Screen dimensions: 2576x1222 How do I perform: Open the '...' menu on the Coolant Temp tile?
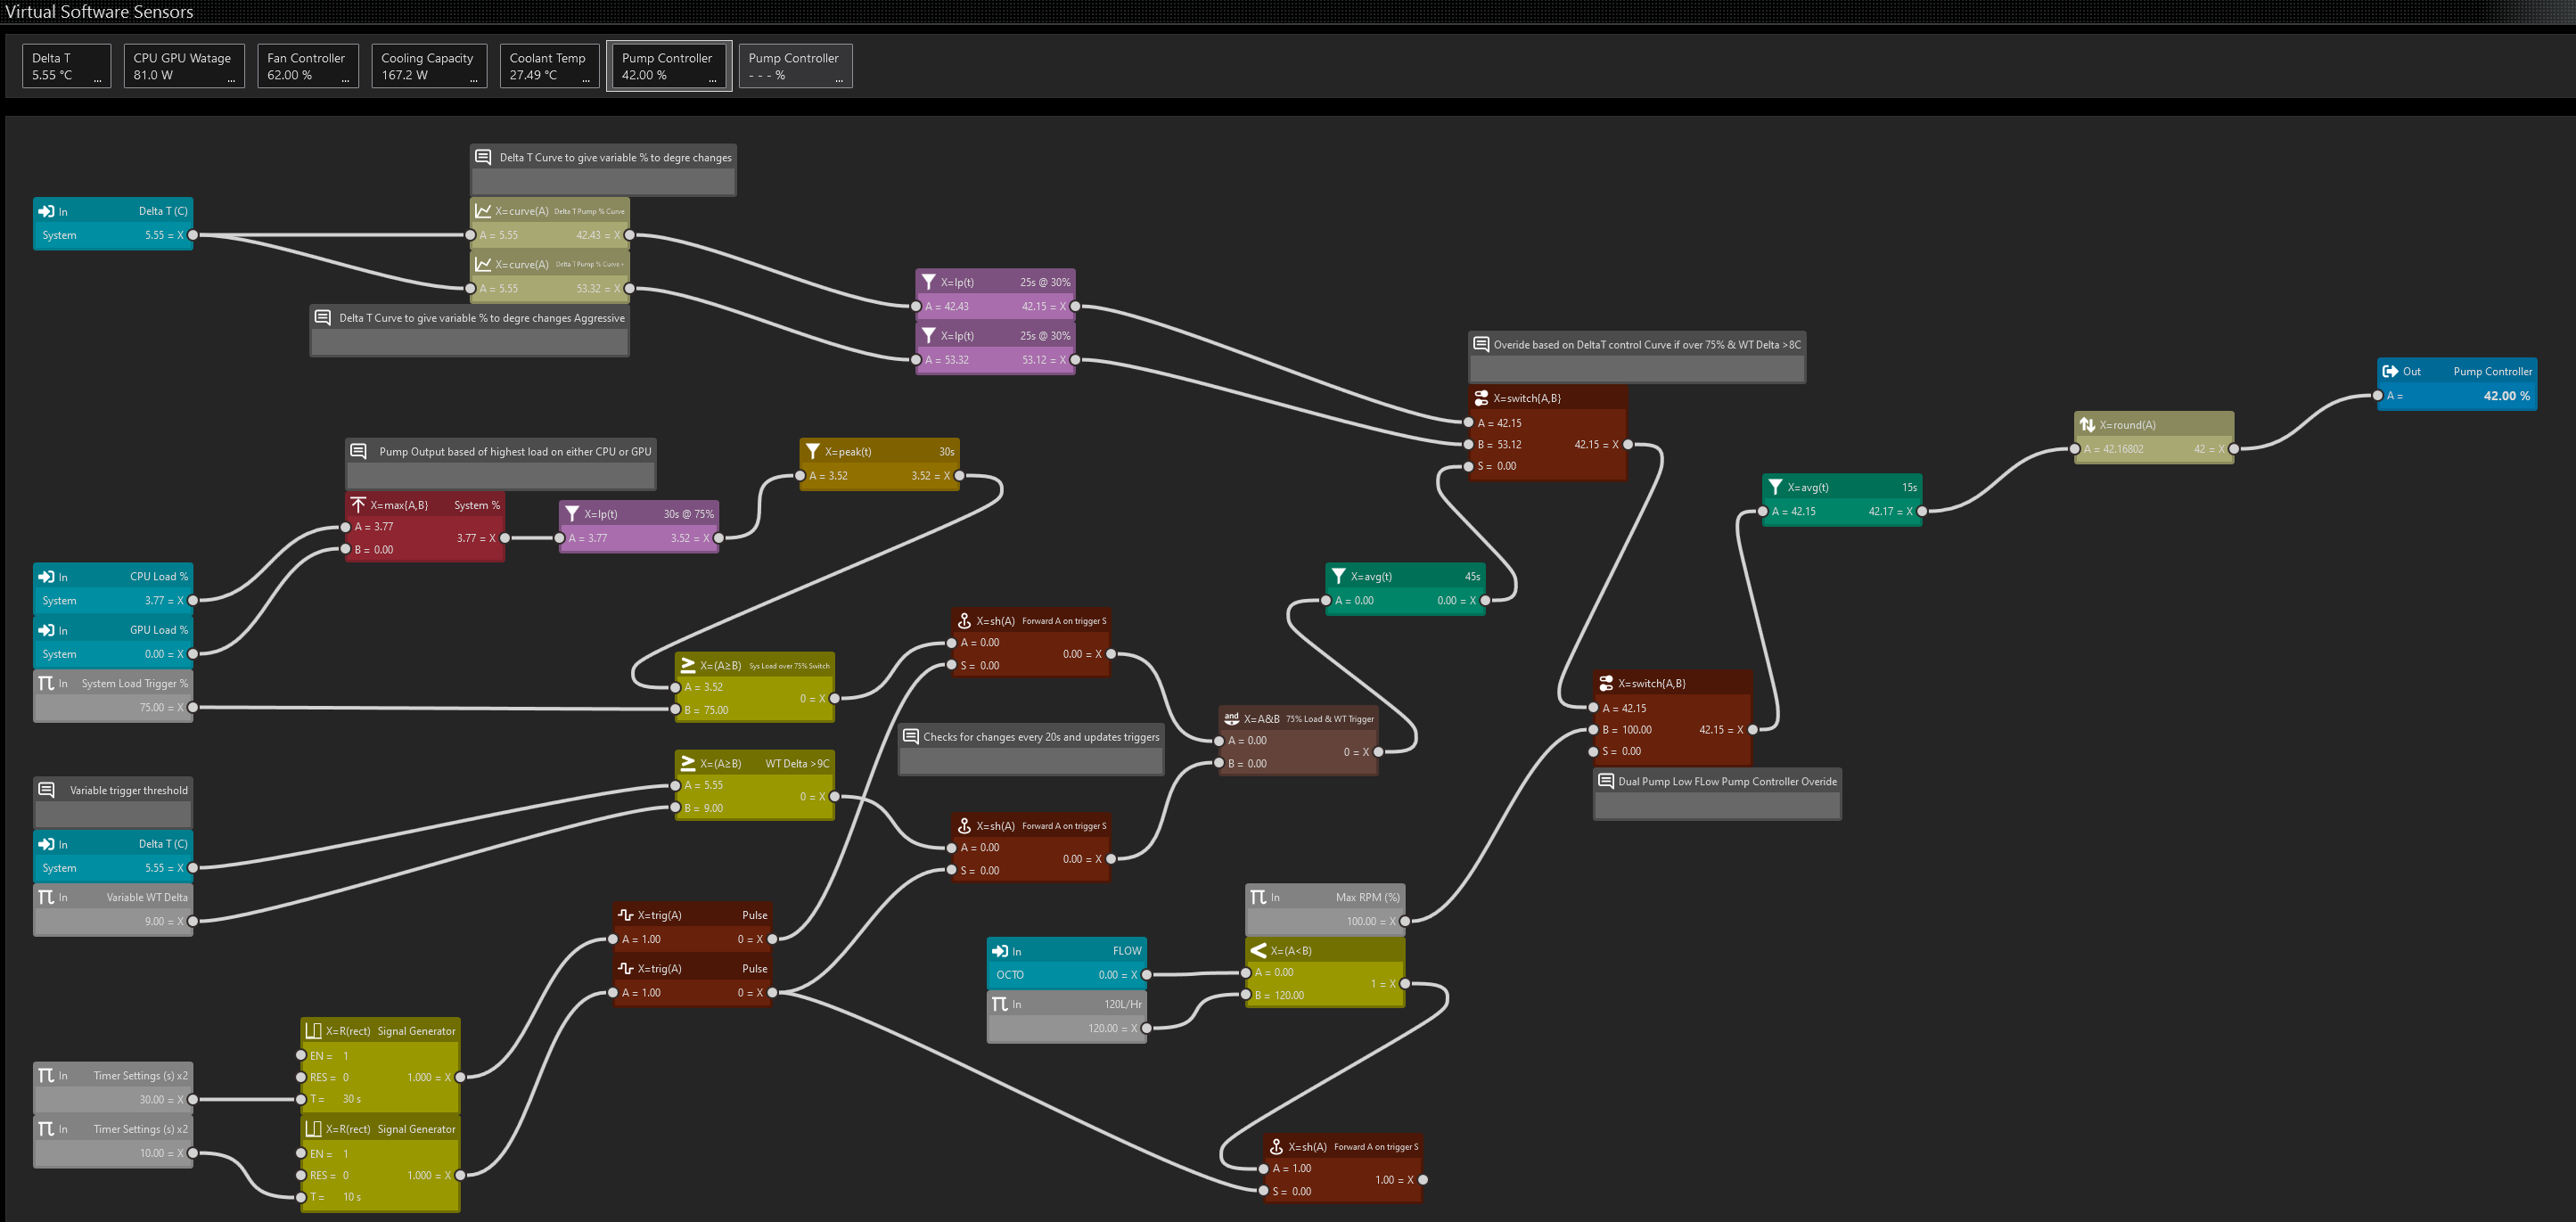pyautogui.click(x=586, y=80)
